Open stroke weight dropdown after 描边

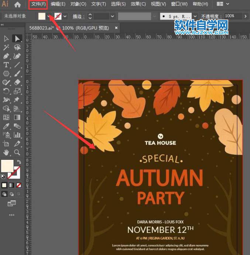tap(112, 16)
